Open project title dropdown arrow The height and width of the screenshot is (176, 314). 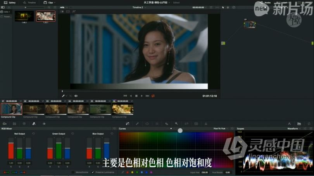coord(169,3)
